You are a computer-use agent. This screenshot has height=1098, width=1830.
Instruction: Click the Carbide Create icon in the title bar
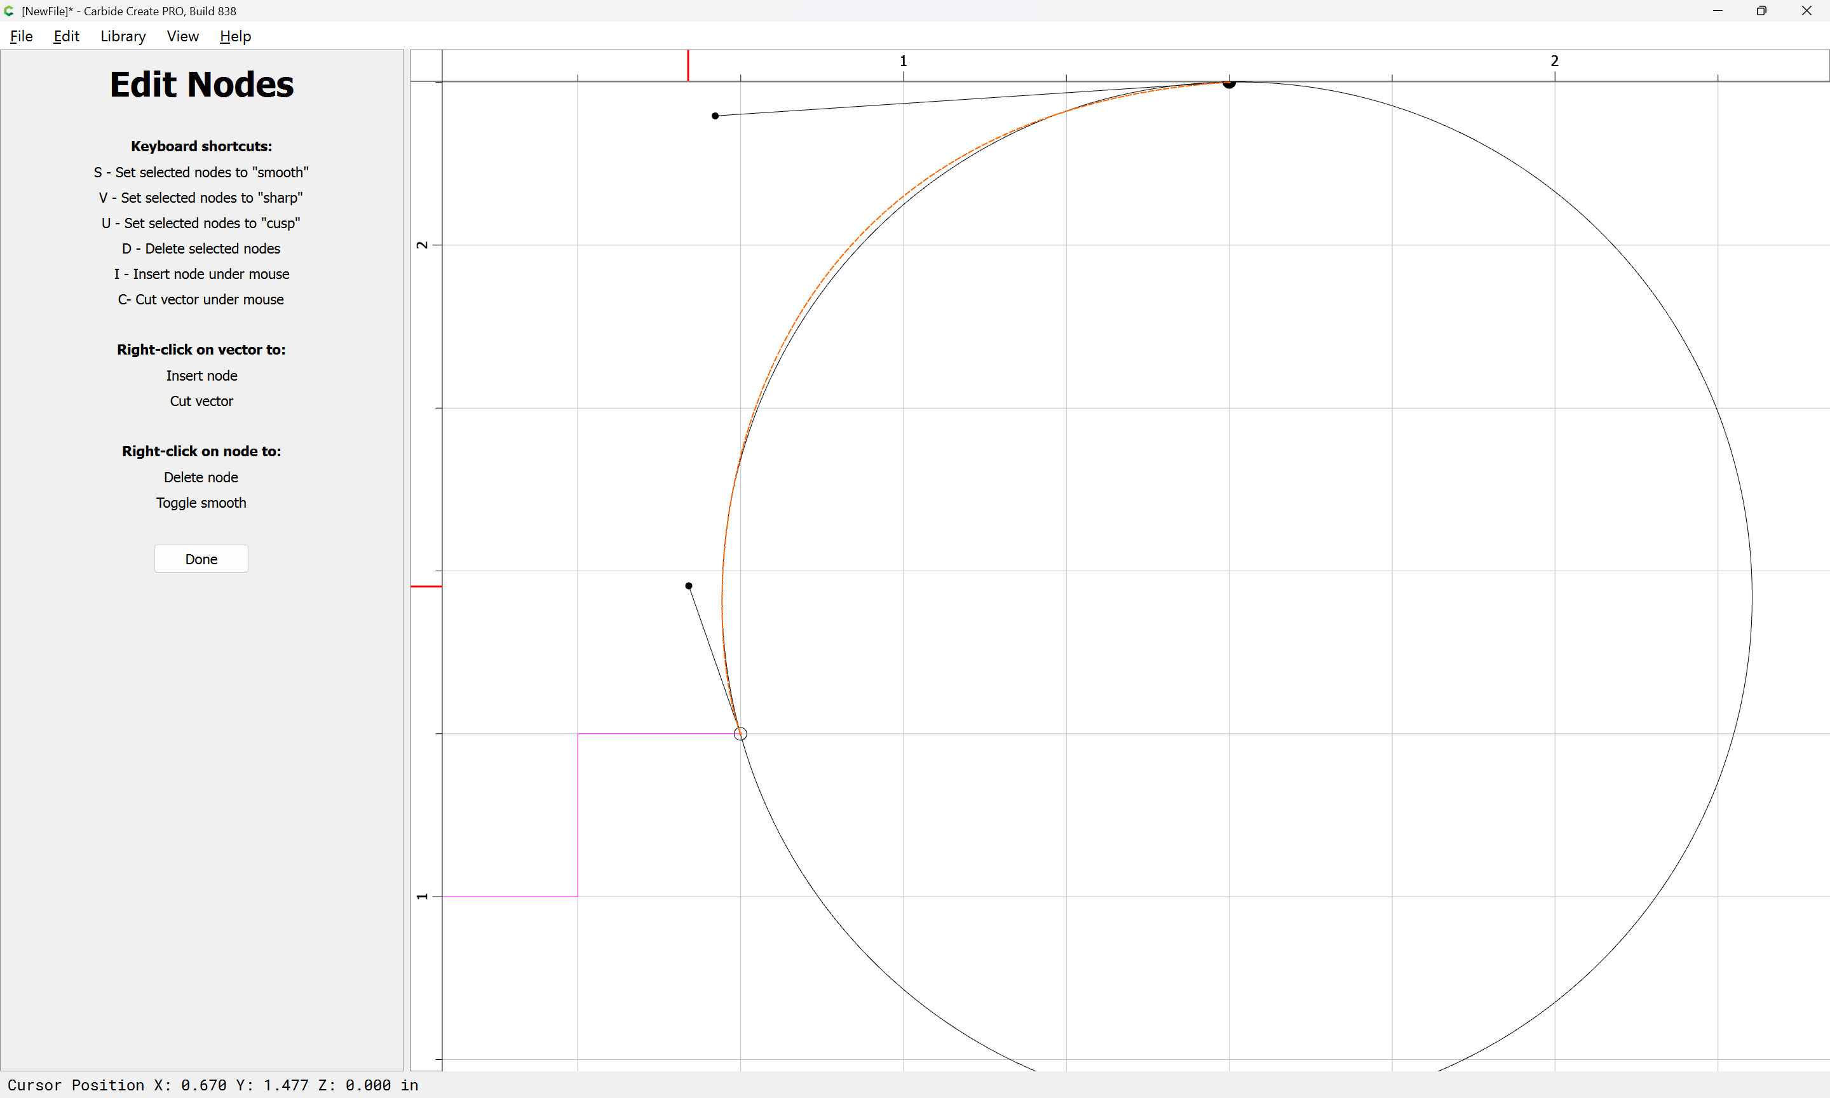(10, 11)
